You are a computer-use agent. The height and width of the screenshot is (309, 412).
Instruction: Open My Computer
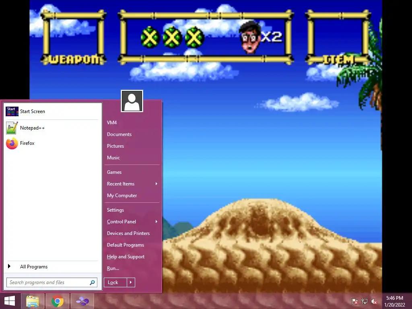pyautogui.click(x=122, y=196)
